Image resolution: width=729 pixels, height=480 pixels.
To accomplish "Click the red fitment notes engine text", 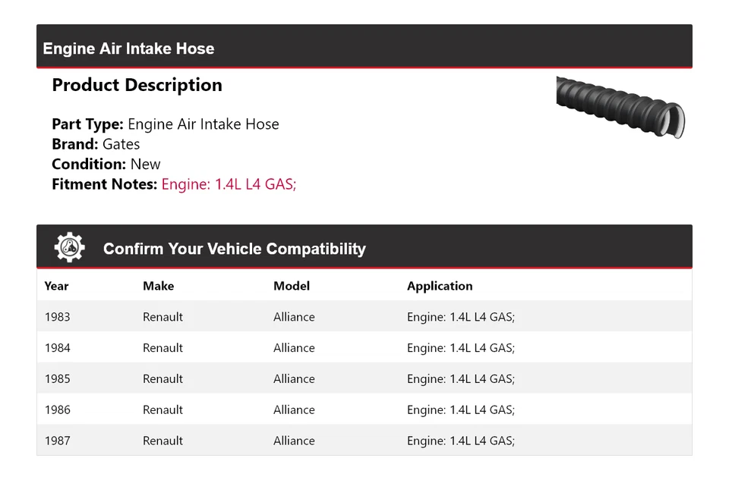I will 229,184.
